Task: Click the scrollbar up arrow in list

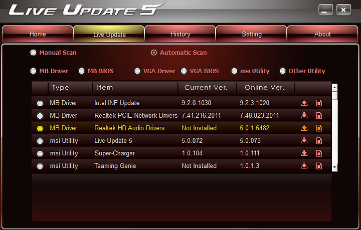Action: click(x=334, y=88)
